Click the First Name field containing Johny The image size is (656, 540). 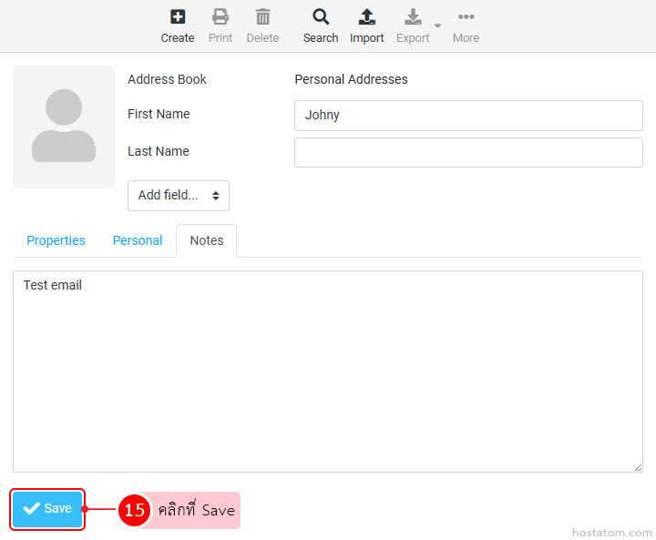click(x=468, y=116)
